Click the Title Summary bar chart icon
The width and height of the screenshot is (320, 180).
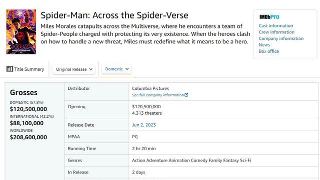tap(9, 69)
